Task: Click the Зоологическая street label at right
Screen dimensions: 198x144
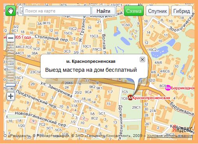Action: [182, 23]
